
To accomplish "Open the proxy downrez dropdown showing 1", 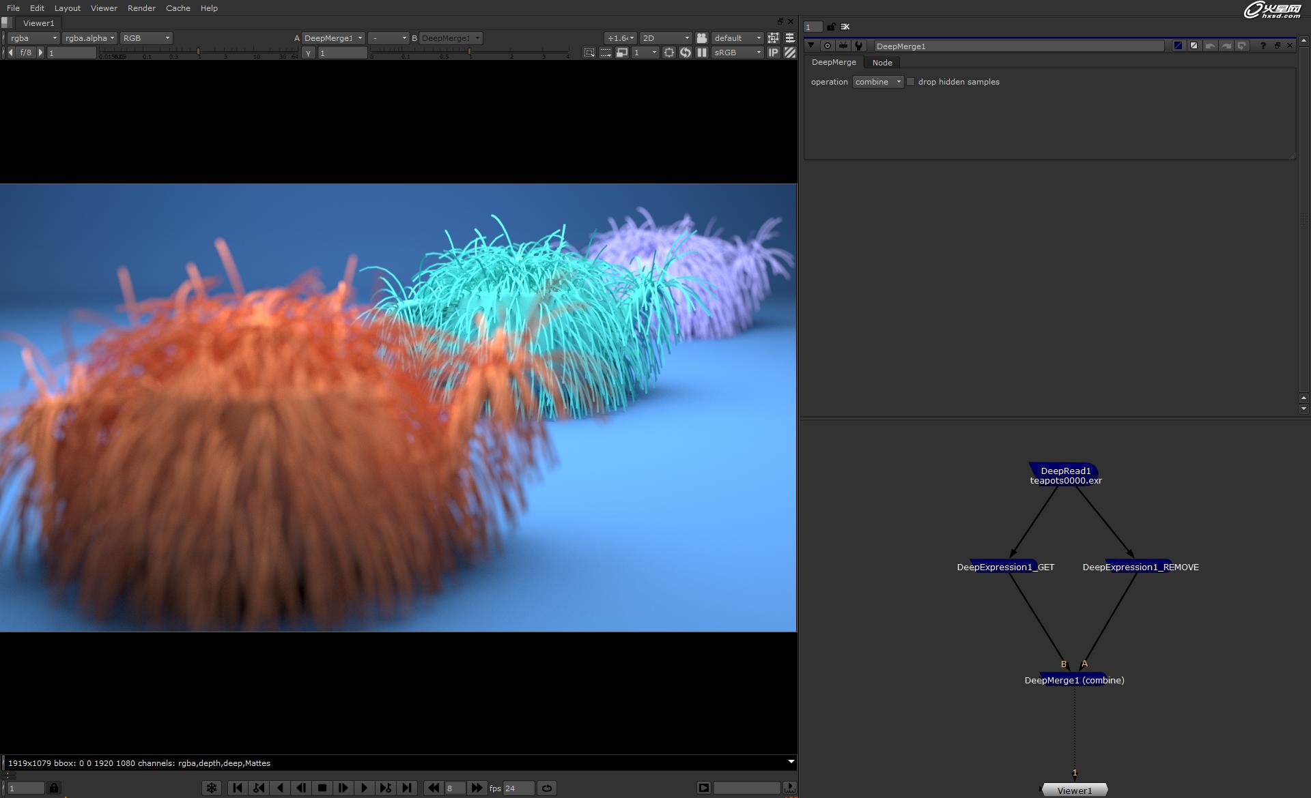I will click(x=645, y=53).
